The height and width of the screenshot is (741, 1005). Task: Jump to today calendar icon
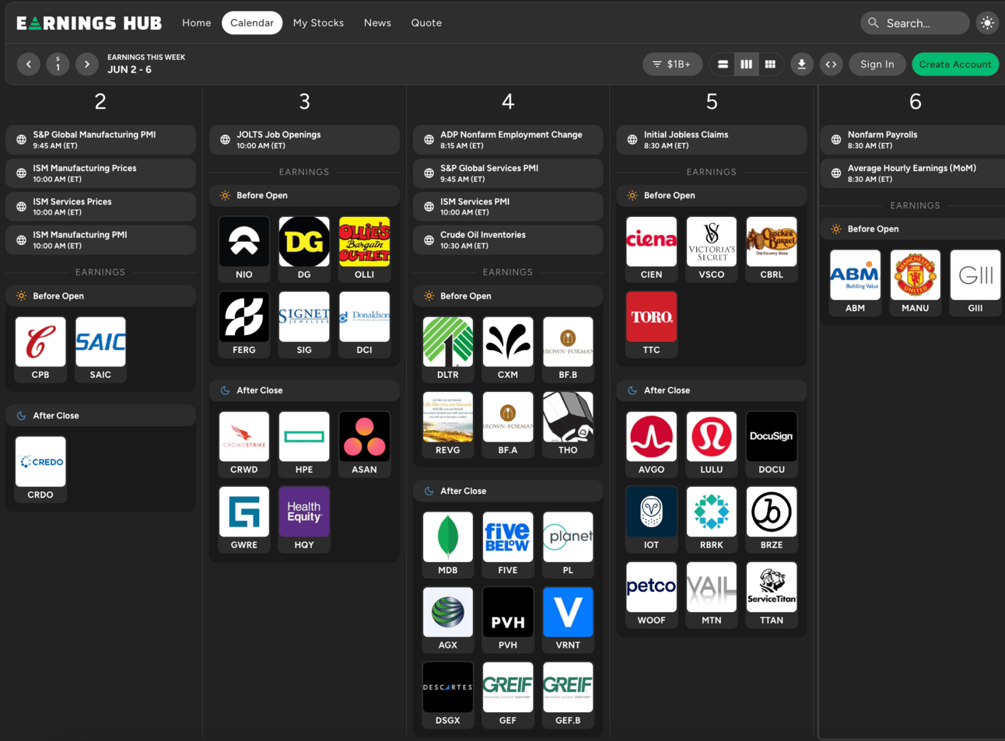tap(58, 64)
